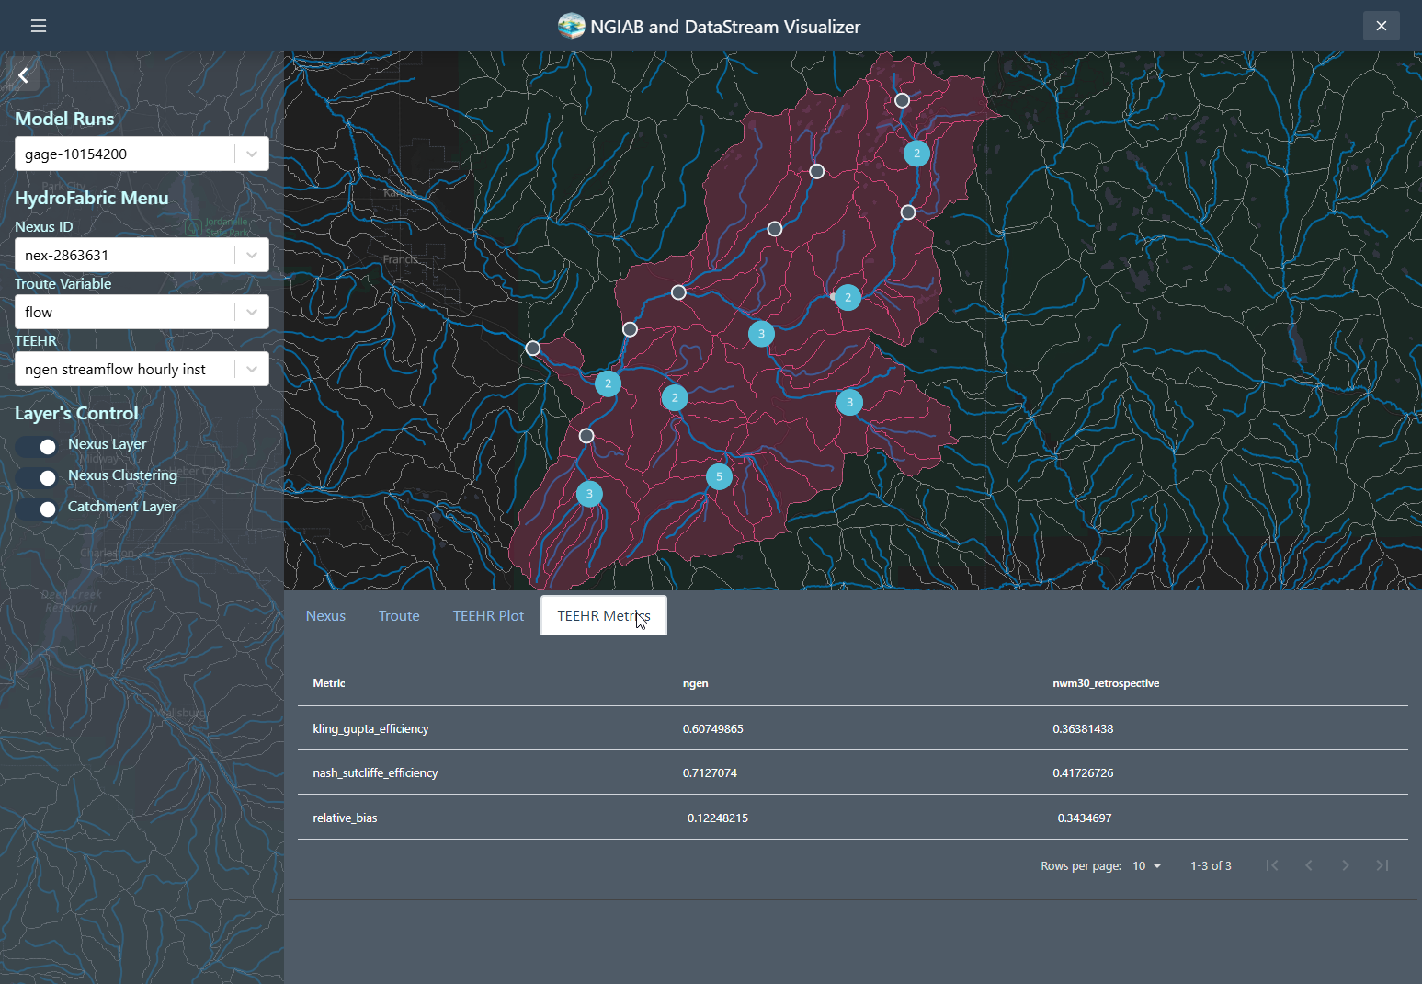
Task: Open the hamburger navigation menu
Action: click(38, 25)
